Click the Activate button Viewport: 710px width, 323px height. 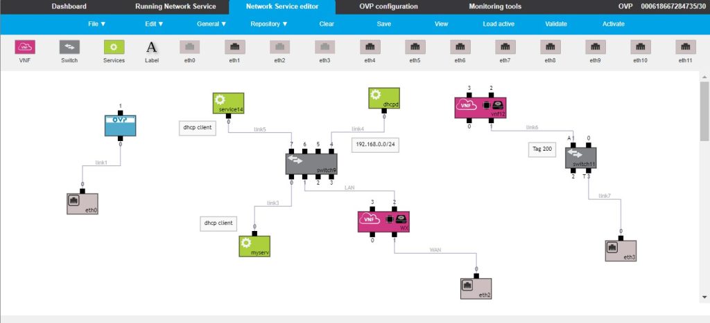(613, 24)
